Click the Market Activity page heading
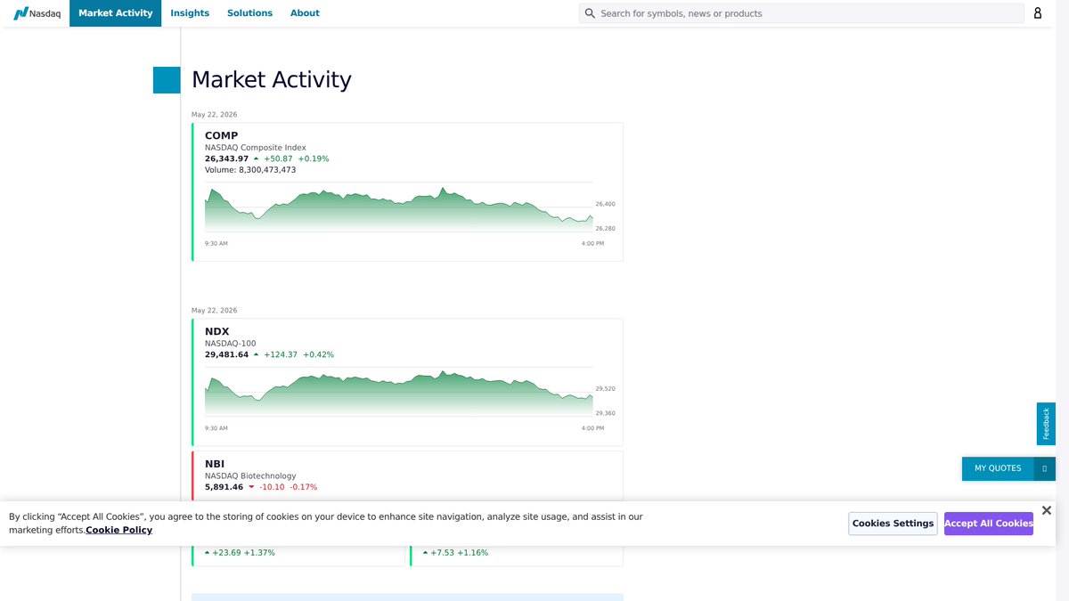1069x601 pixels. (x=272, y=80)
